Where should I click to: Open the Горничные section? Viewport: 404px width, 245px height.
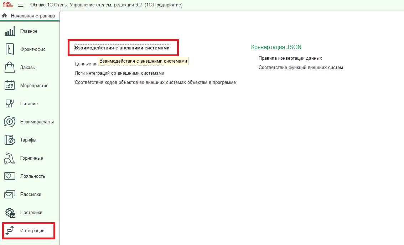pos(32,158)
